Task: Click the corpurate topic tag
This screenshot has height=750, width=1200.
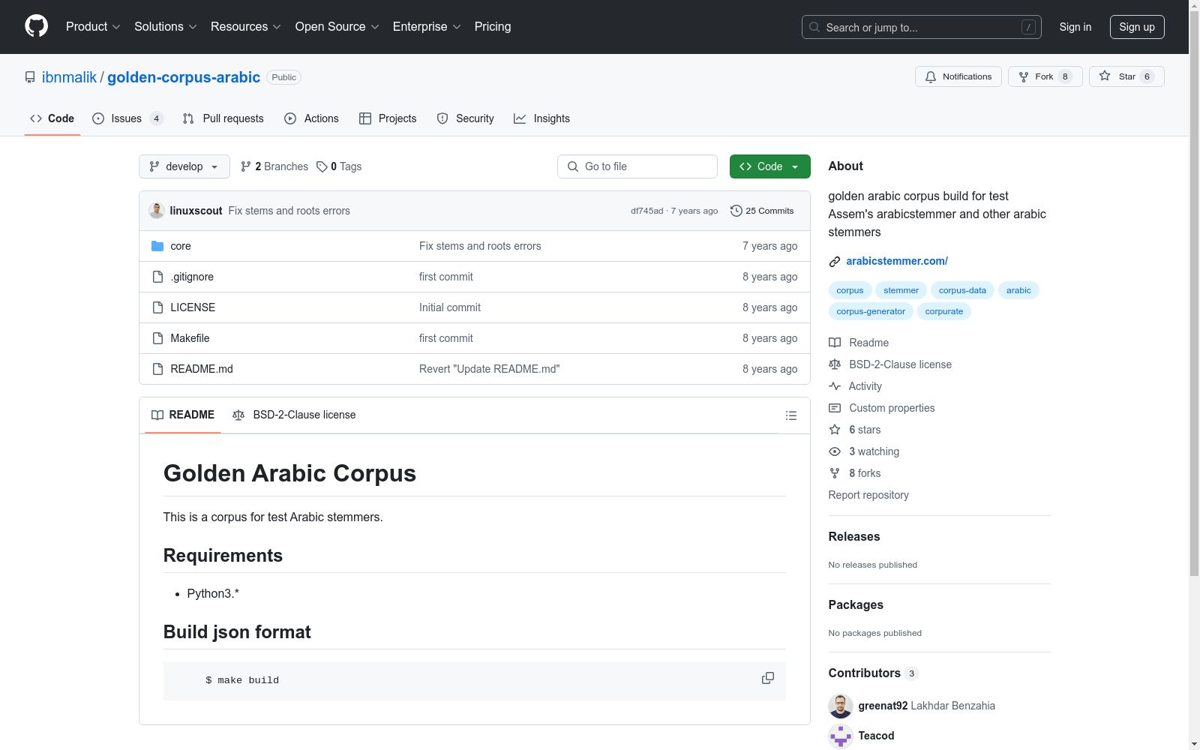Action: coord(944,311)
